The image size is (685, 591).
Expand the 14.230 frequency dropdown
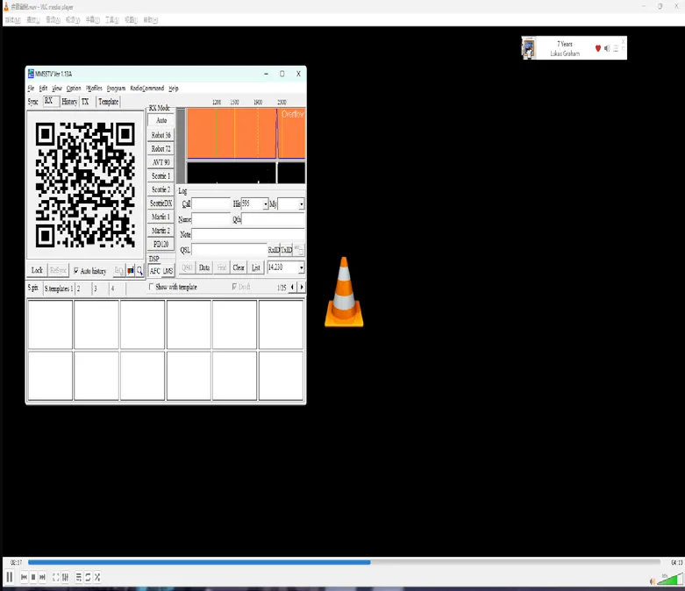(301, 267)
